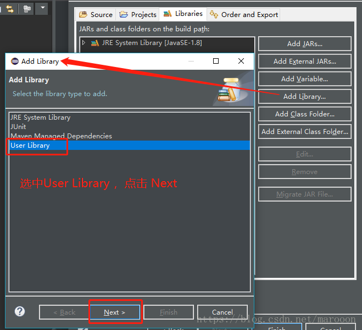Click the < Back button
362x330 pixels.
(x=64, y=312)
